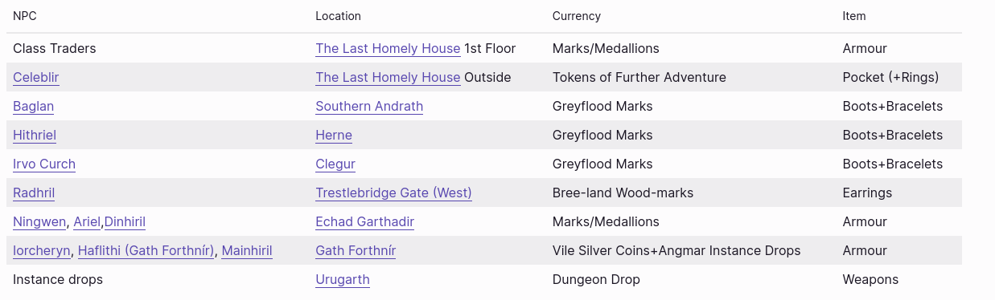The width and height of the screenshot is (995, 300).
Task: Open the Urugarth location link
Action: pos(343,280)
